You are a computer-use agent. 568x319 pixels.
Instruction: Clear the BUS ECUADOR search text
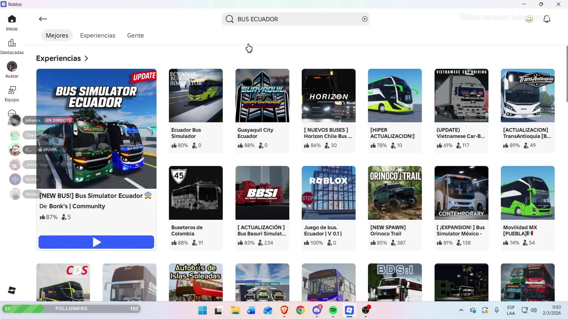[365, 19]
